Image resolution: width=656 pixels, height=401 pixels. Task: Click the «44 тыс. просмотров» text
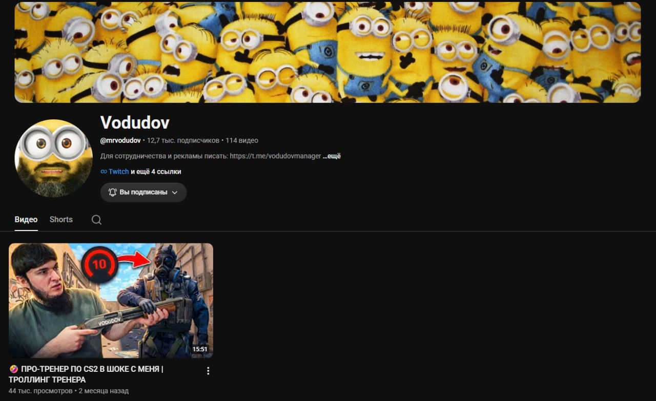tap(40, 391)
